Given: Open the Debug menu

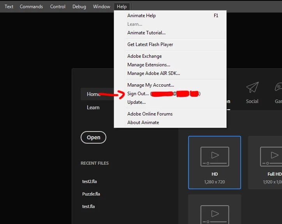Looking at the screenshot, I should pos(79,7).
